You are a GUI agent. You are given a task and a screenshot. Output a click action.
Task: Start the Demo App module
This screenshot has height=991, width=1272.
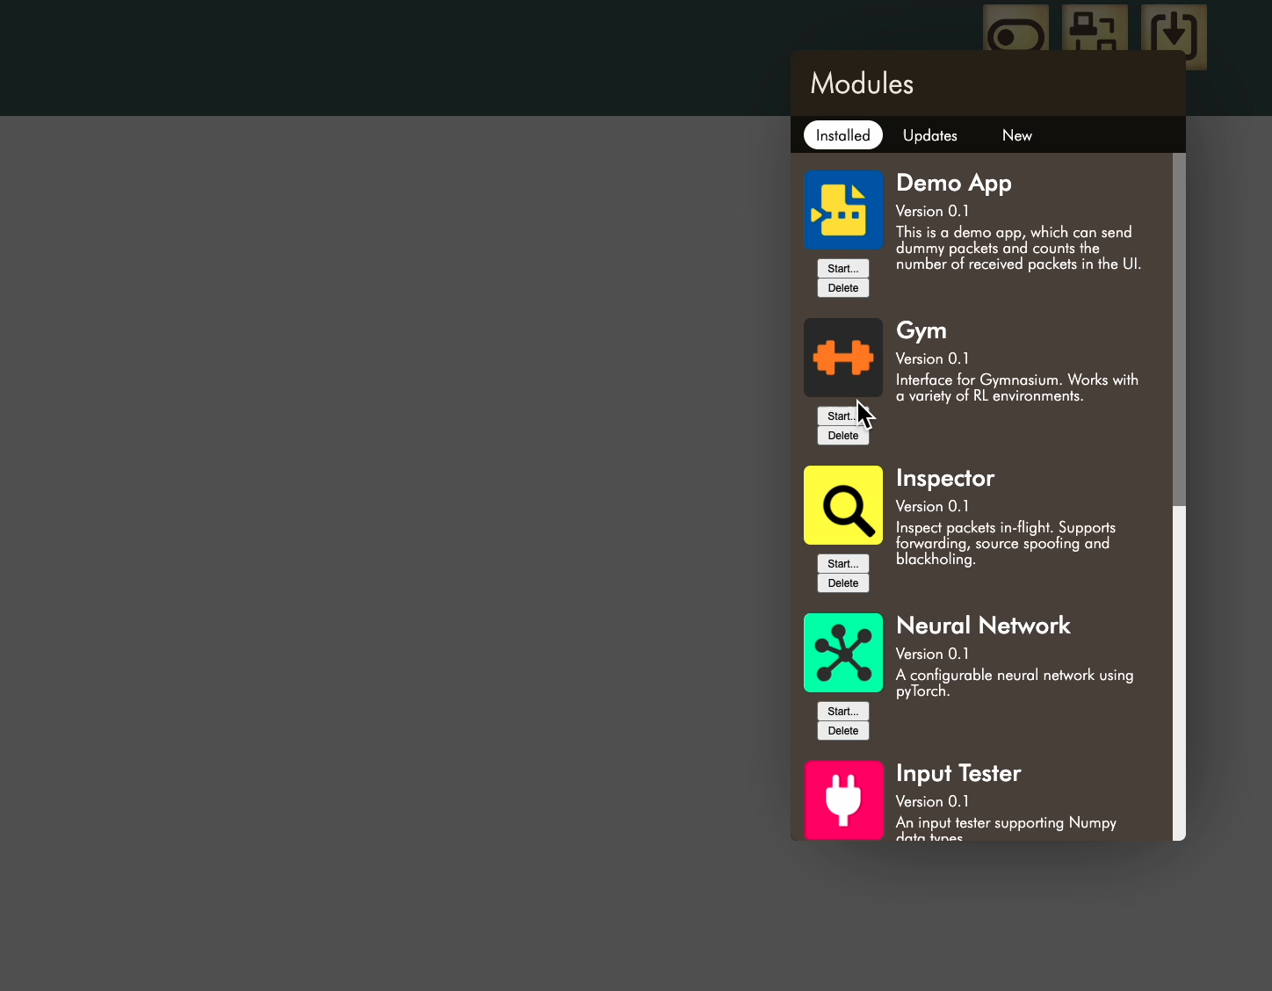842,269
